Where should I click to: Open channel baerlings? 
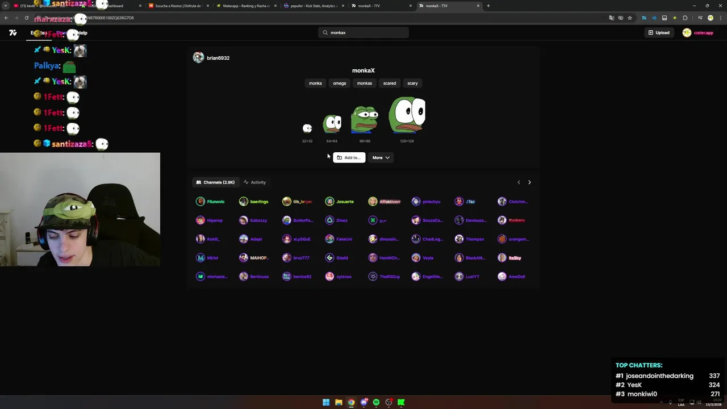click(254, 202)
